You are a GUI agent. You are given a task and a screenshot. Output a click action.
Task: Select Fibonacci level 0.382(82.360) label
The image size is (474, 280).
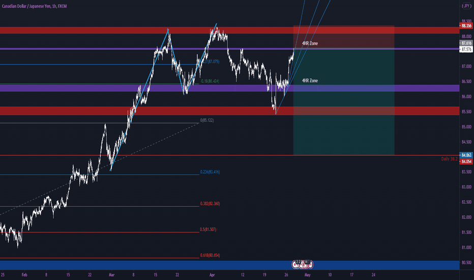pyautogui.click(x=210, y=204)
